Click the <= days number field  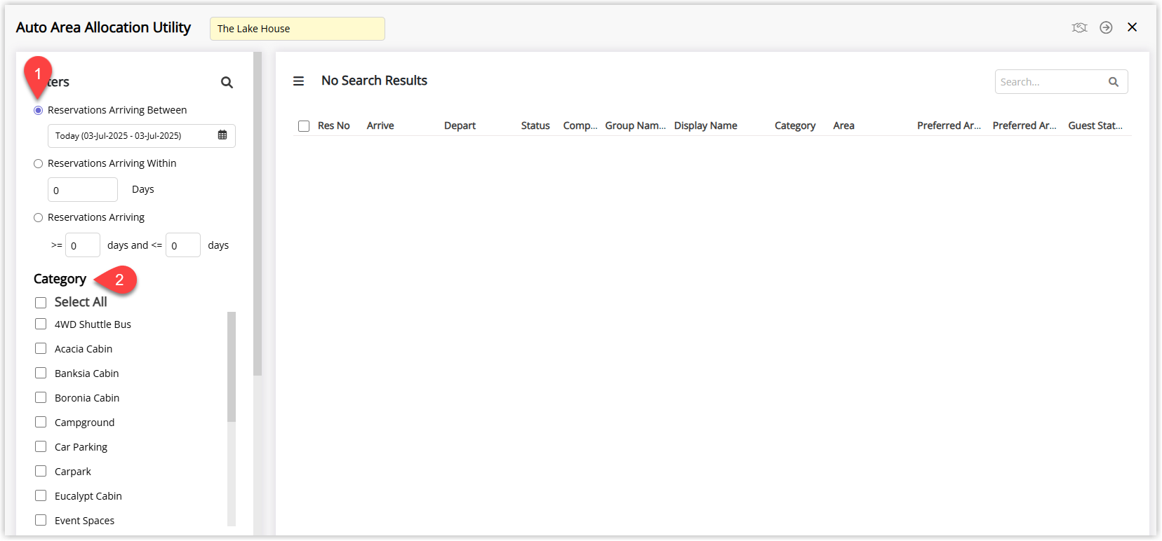[183, 245]
